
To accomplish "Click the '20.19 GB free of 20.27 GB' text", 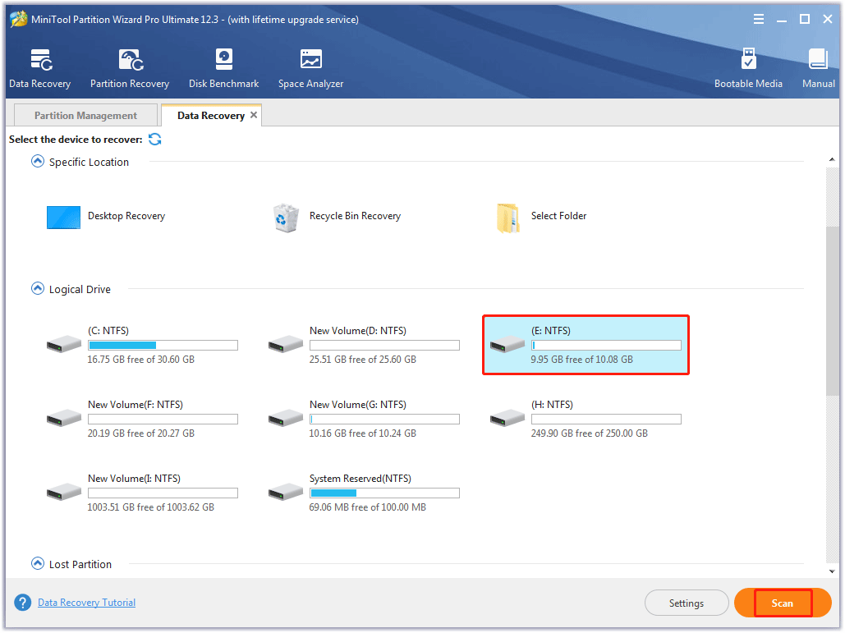I will (140, 433).
